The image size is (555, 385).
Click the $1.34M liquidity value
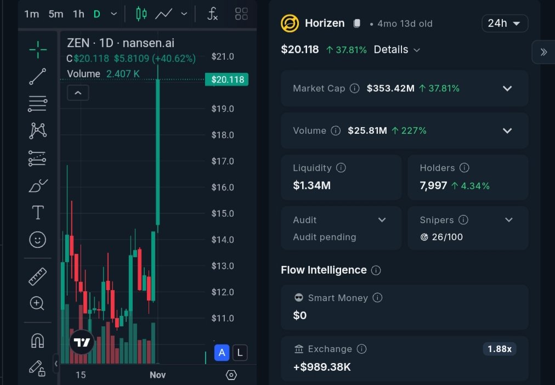(312, 185)
